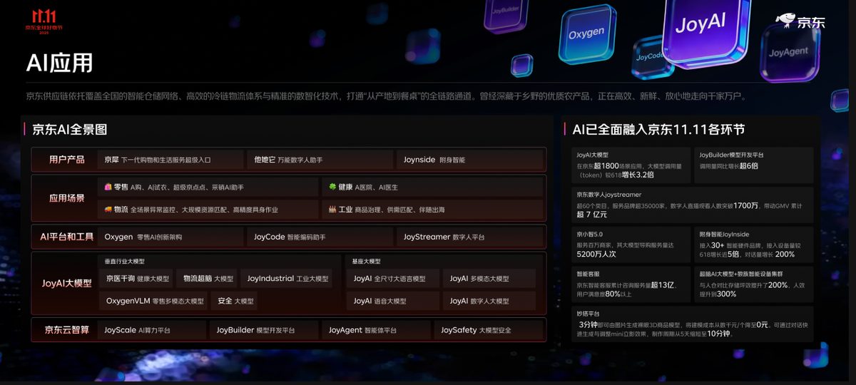Select the JoyStreamer 数字人平台 cell
The width and height of the screenshot is (856, 385).
[470, 237]
